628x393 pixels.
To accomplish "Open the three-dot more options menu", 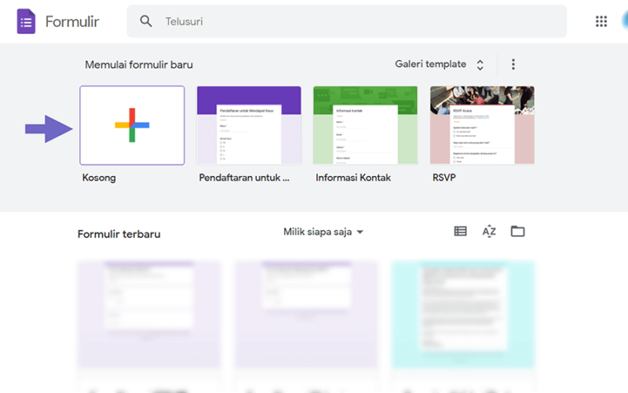I will coord(513,64).
